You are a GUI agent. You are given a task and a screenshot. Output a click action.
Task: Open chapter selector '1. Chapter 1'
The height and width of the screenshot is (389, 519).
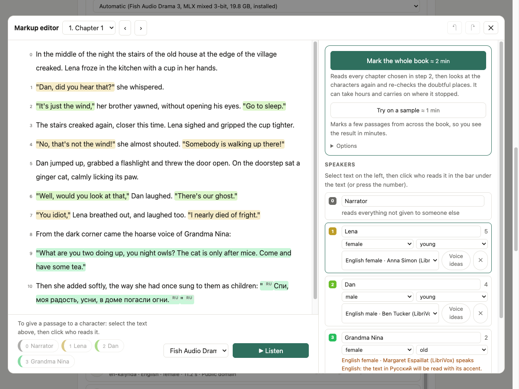89,28
